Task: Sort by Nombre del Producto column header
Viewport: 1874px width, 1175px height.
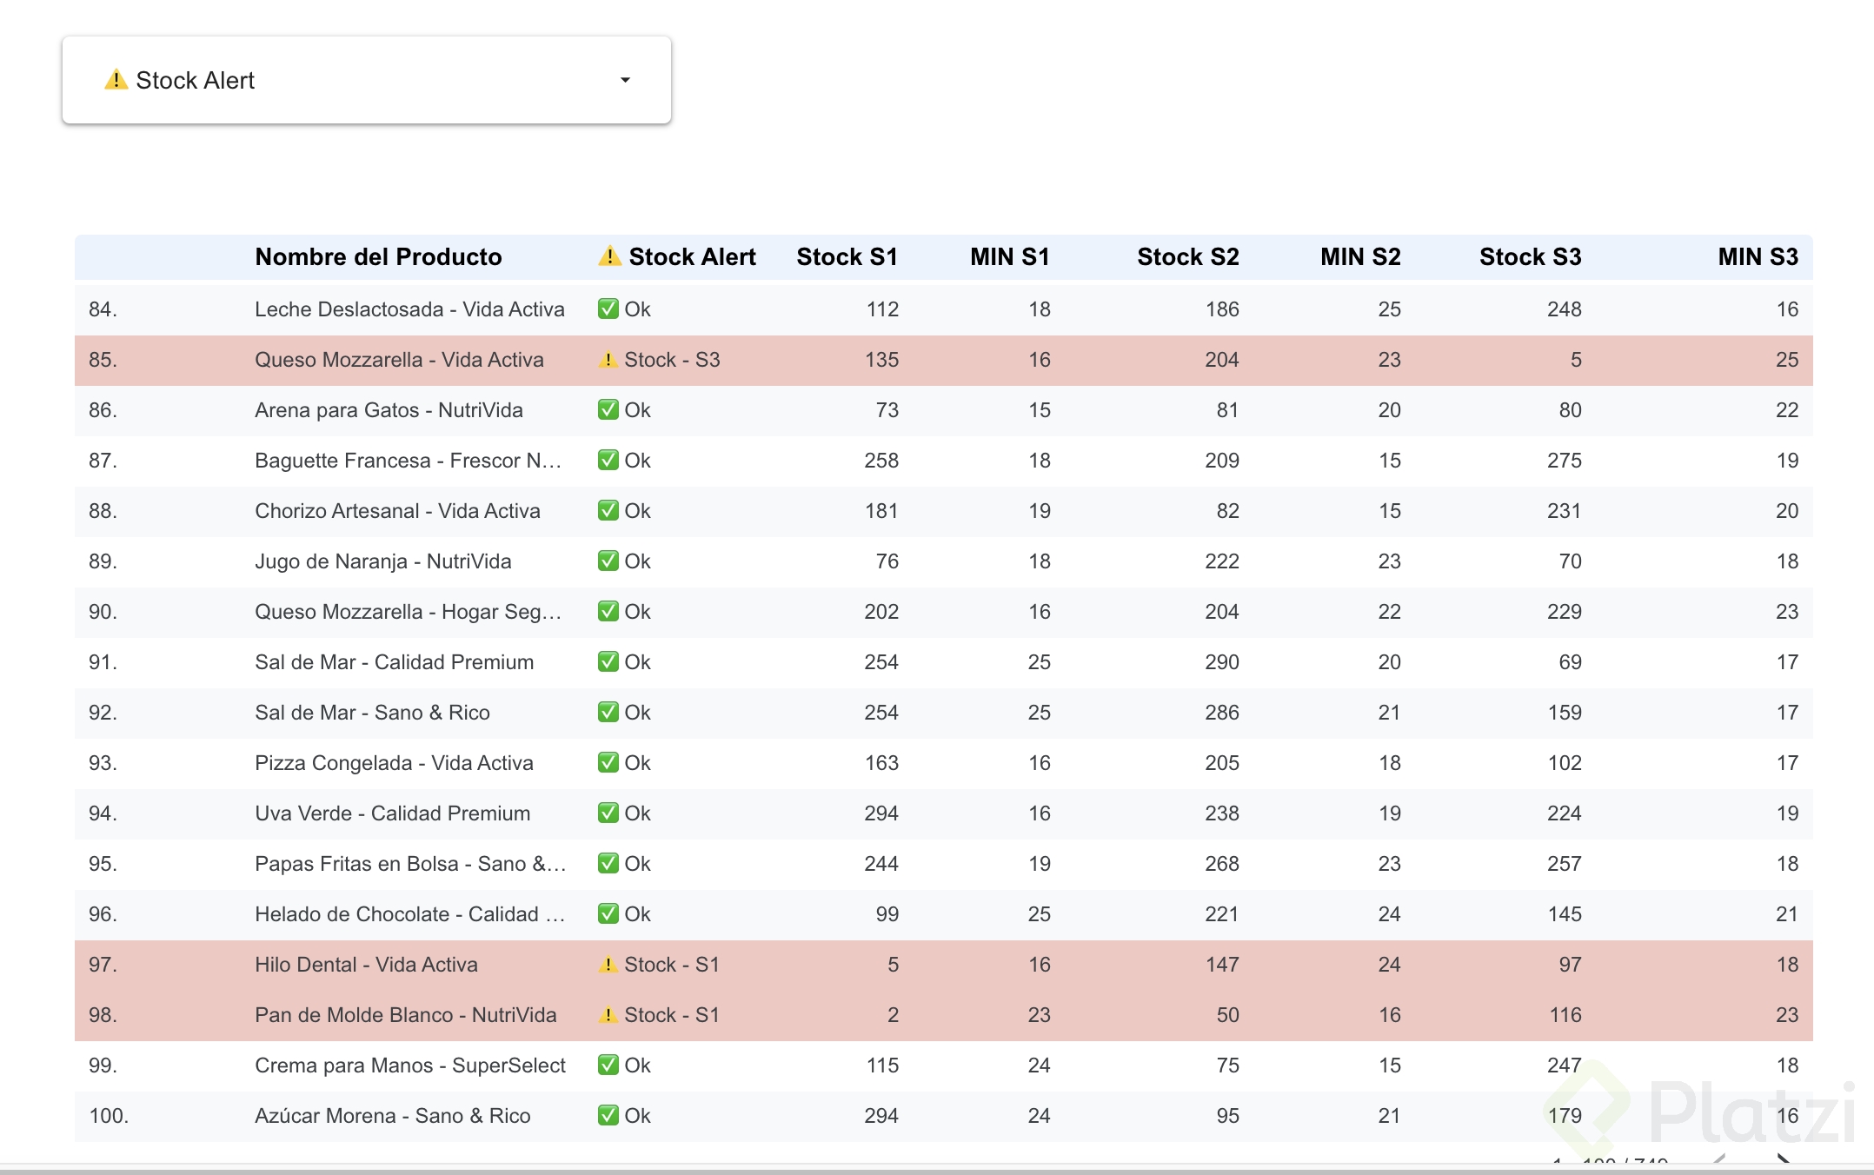Action: click(x=378, y=256)
